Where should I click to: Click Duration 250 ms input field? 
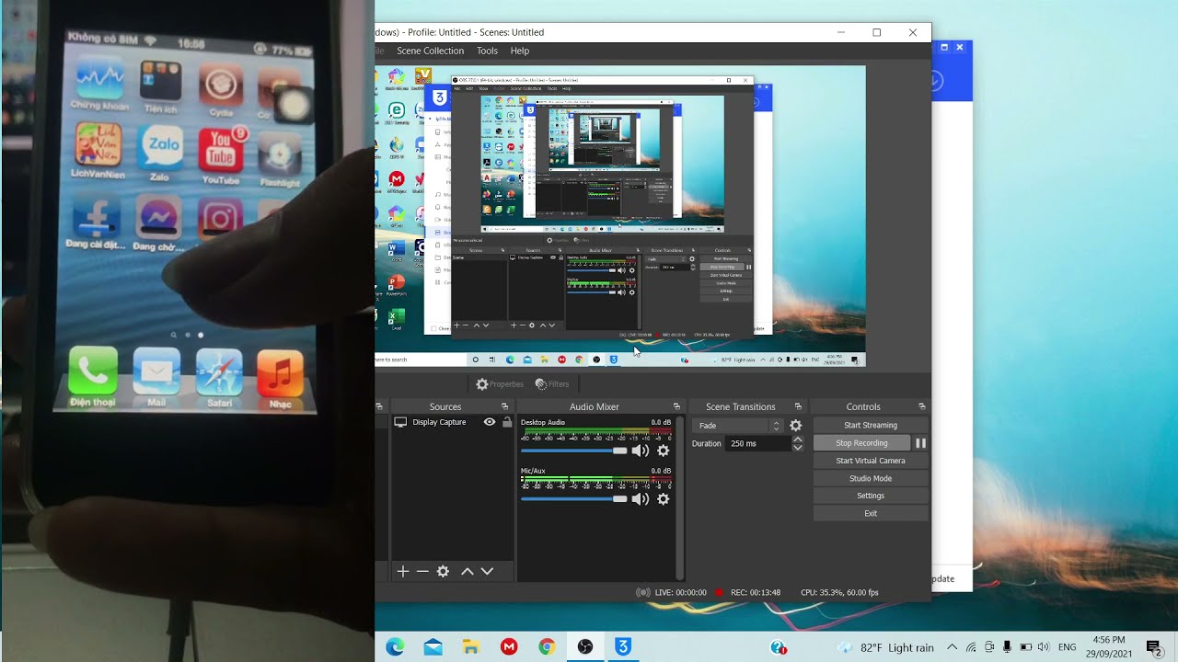click(x=757, y=443)
